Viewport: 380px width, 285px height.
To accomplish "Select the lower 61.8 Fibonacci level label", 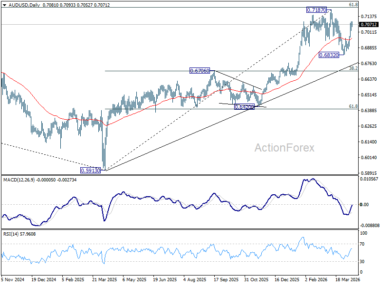I will click(x=353, y=106).
